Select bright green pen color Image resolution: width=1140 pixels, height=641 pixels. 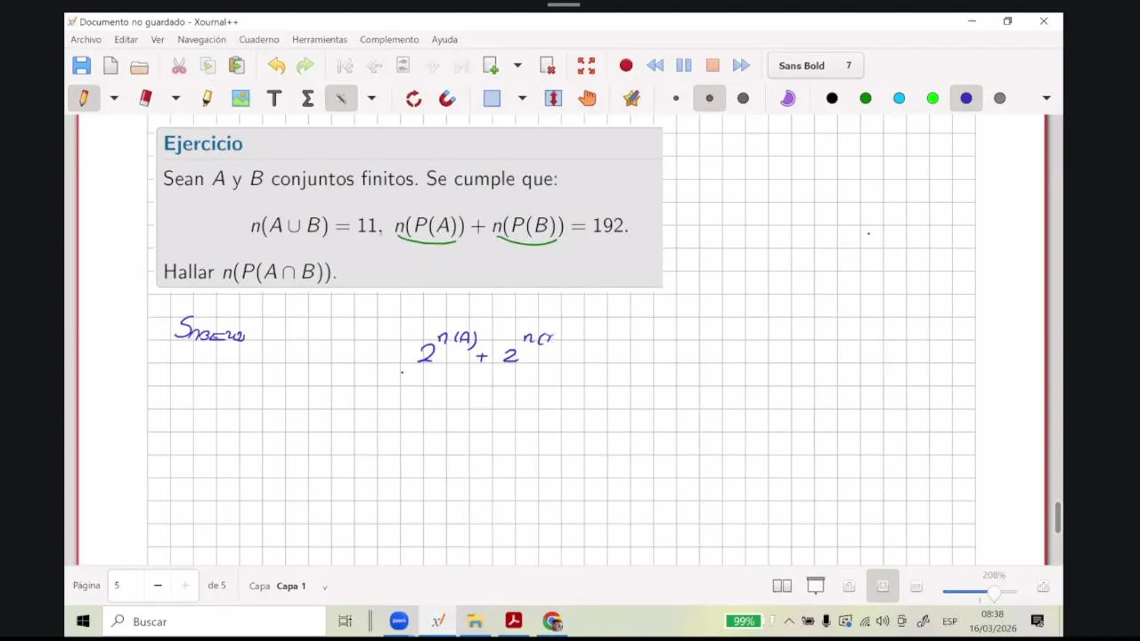[x=932, y=98]
